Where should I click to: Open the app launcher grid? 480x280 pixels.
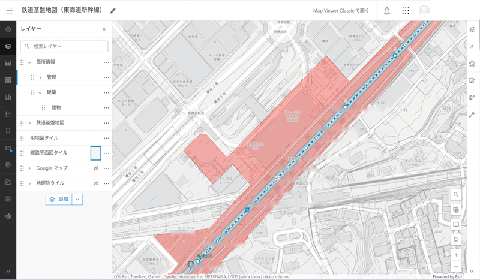[406, 11]
